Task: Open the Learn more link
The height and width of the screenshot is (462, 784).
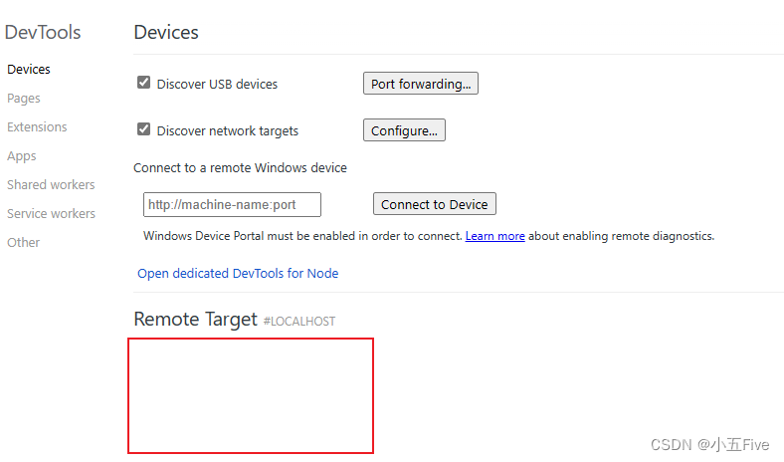Action: (495, 236)
